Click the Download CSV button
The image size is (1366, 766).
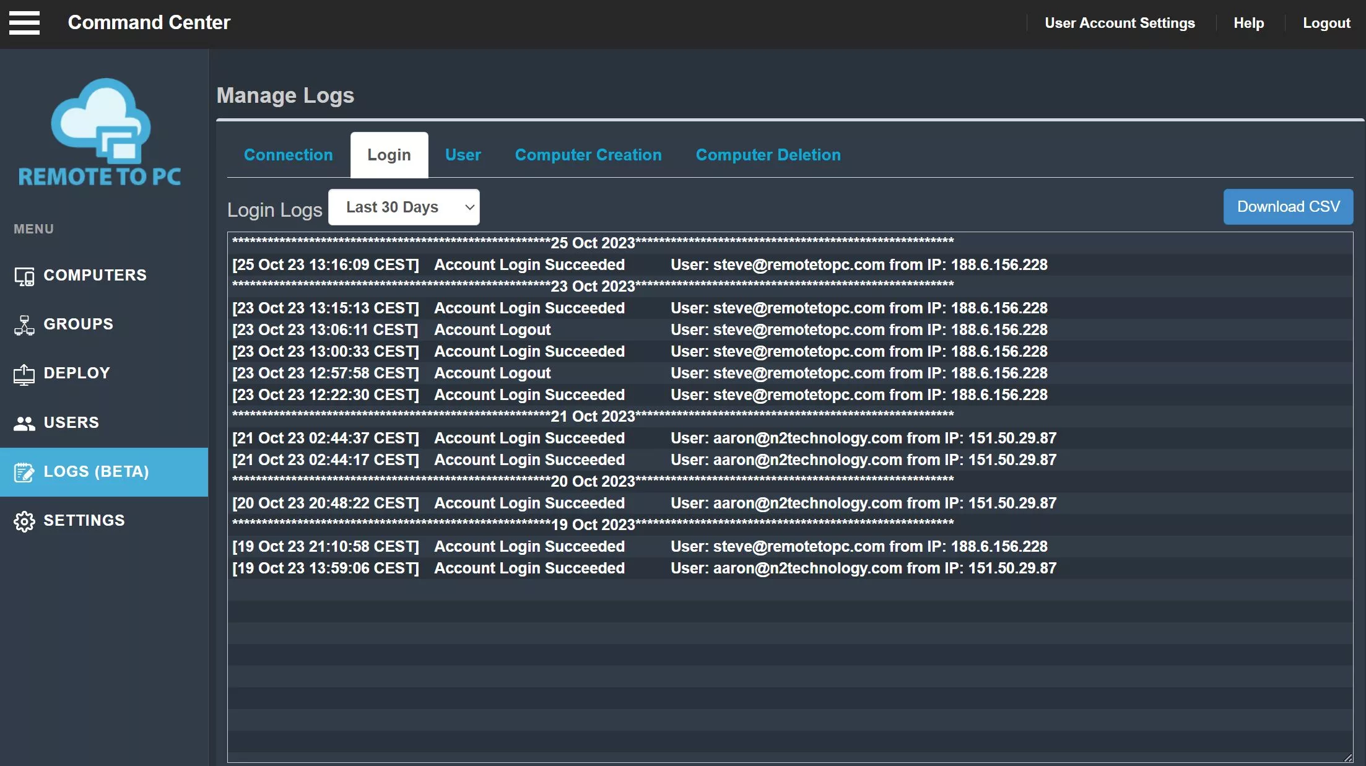click(x=1288, y=207)
